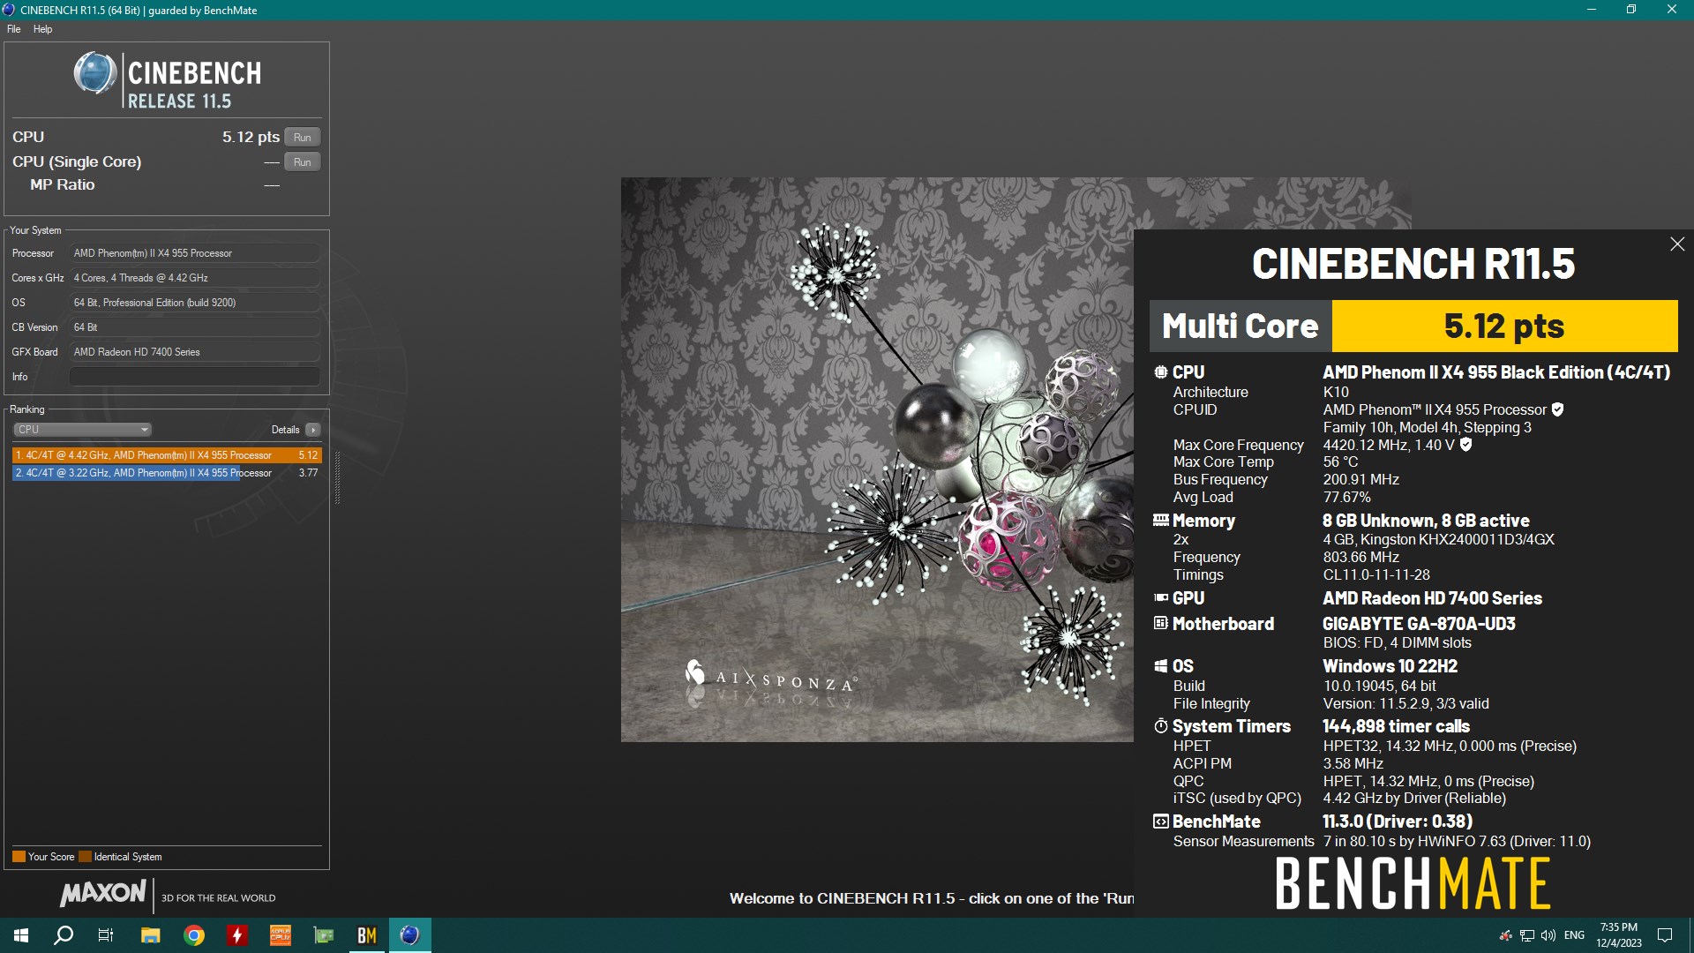The width and height of the screenshot is (1694, 953).
Task: Open Task View on the taskbar
Action: (106, 935)
